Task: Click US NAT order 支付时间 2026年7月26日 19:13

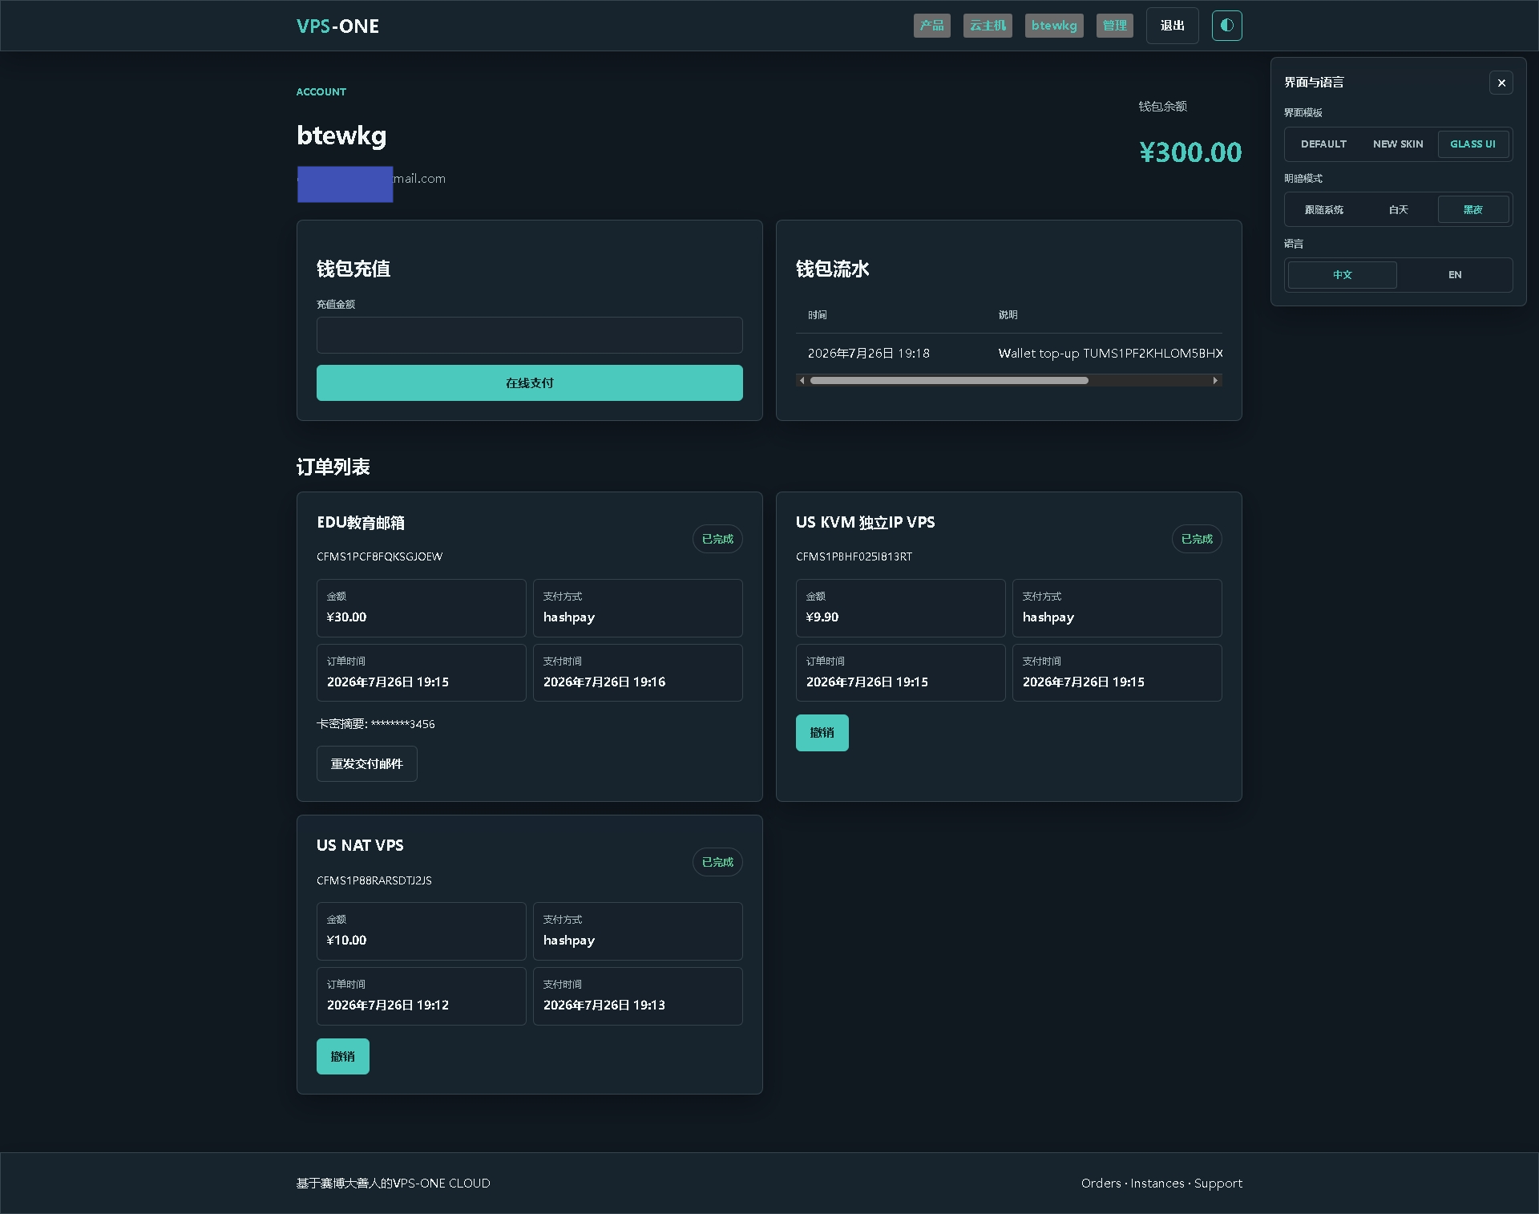Action: coord(637,996)
